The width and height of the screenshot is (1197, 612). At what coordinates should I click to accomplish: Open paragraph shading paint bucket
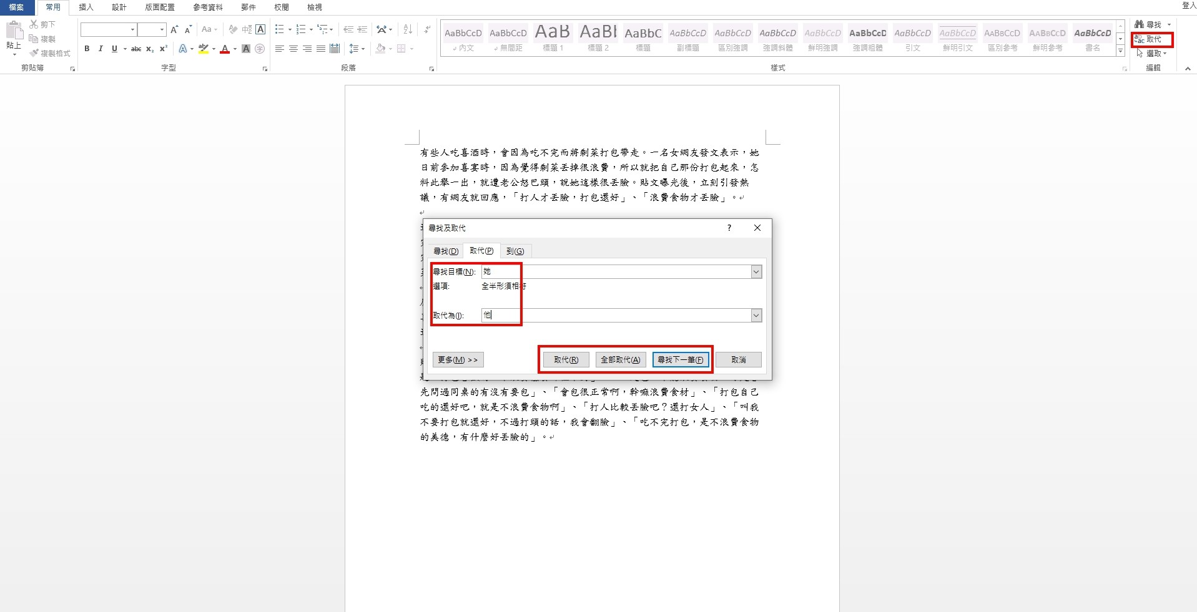[380, 49]
